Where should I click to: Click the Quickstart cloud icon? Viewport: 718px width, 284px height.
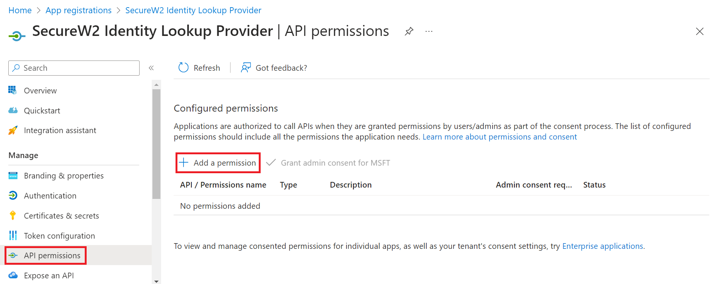click(x=13, y=110)
